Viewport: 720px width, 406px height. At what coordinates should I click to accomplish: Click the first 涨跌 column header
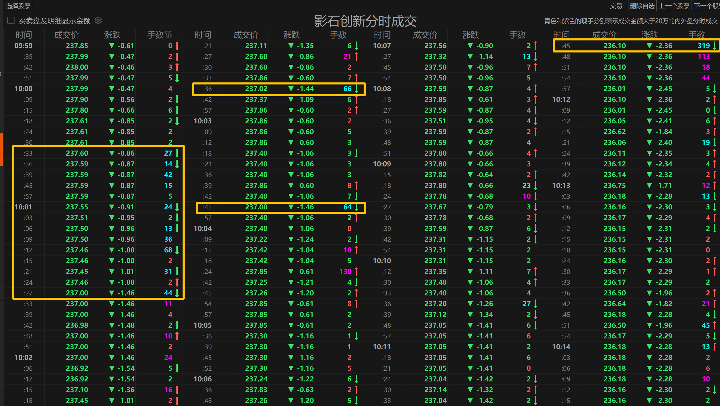[112, 35]
